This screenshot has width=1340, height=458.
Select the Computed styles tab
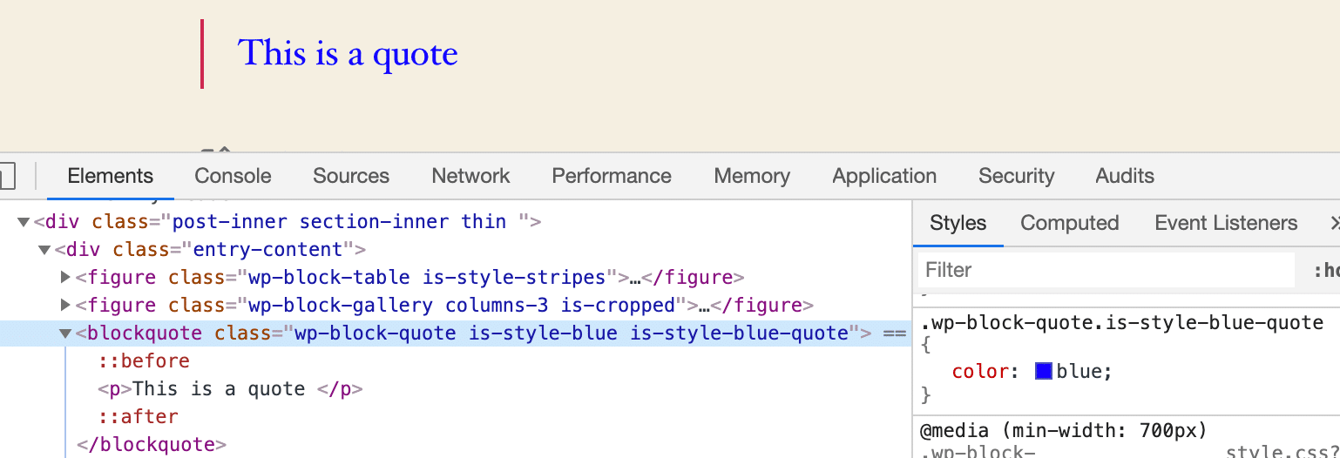click(x=1069, y=224)
